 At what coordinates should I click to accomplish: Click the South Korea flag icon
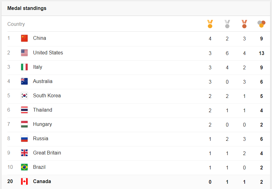coord(24,95)
